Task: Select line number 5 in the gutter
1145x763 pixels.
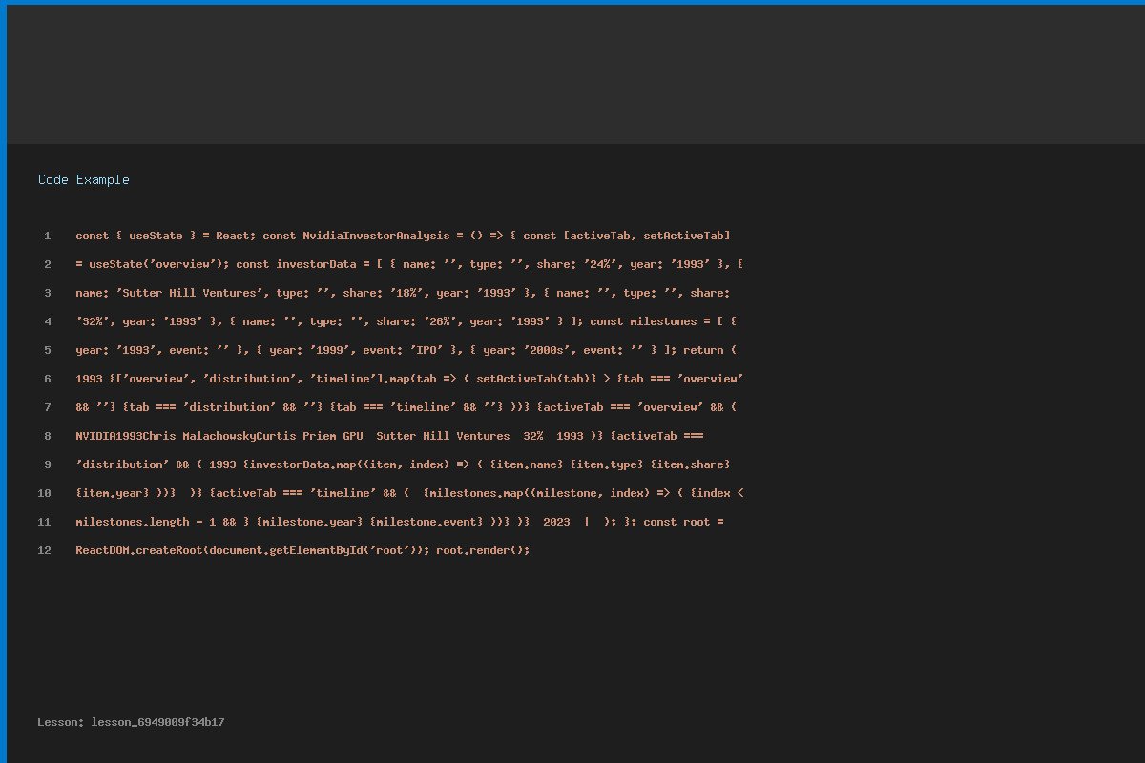Action: (x=47, y=350)
